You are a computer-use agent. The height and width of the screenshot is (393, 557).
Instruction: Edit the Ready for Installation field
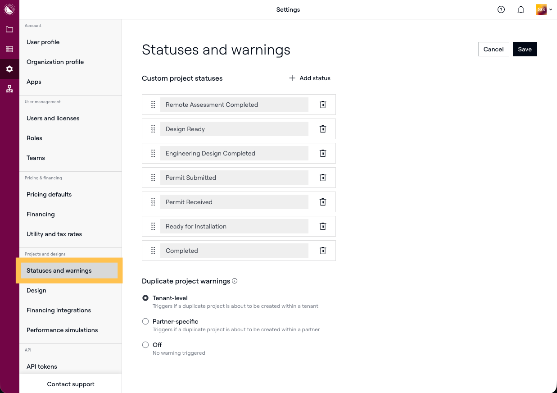pyautogui.click(x=234, y=226)
